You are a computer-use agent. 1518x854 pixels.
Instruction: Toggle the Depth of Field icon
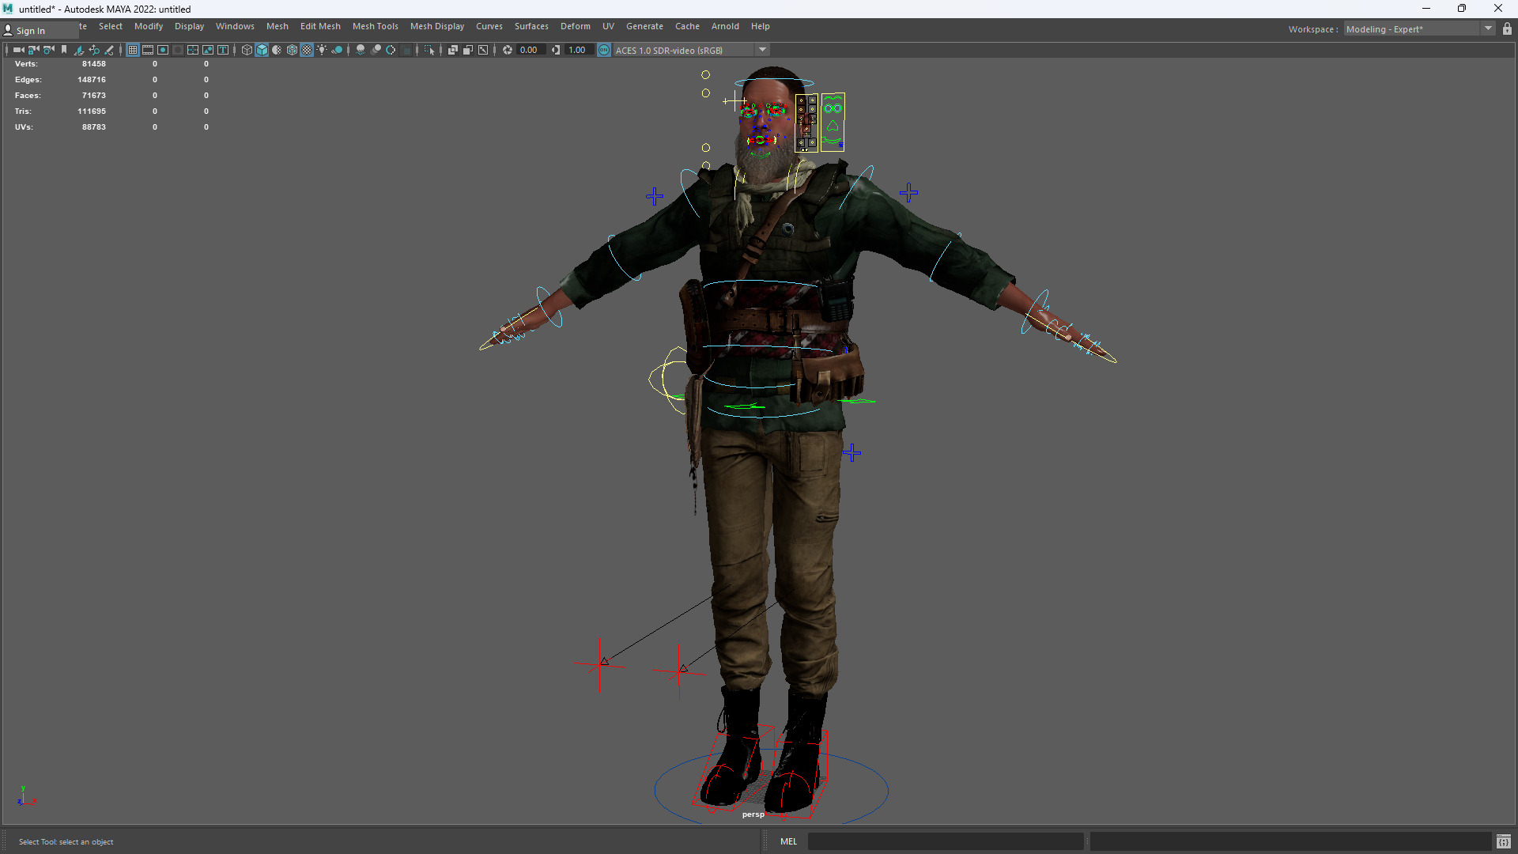click(x=406, y=50)
